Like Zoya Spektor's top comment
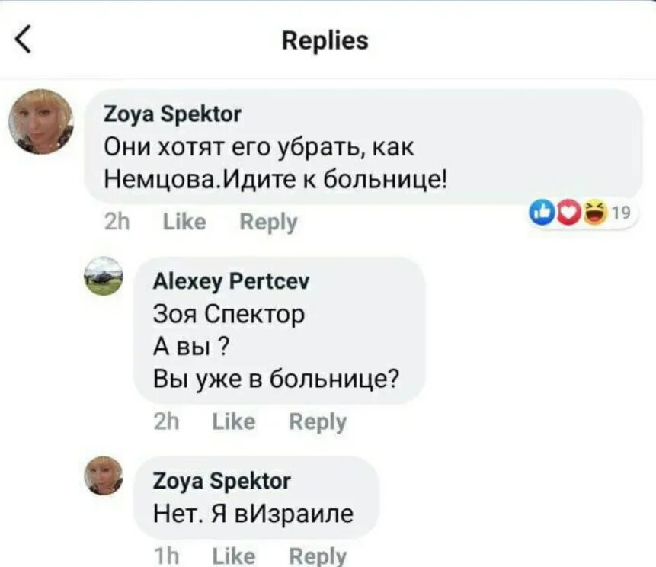 click(184, 222)
